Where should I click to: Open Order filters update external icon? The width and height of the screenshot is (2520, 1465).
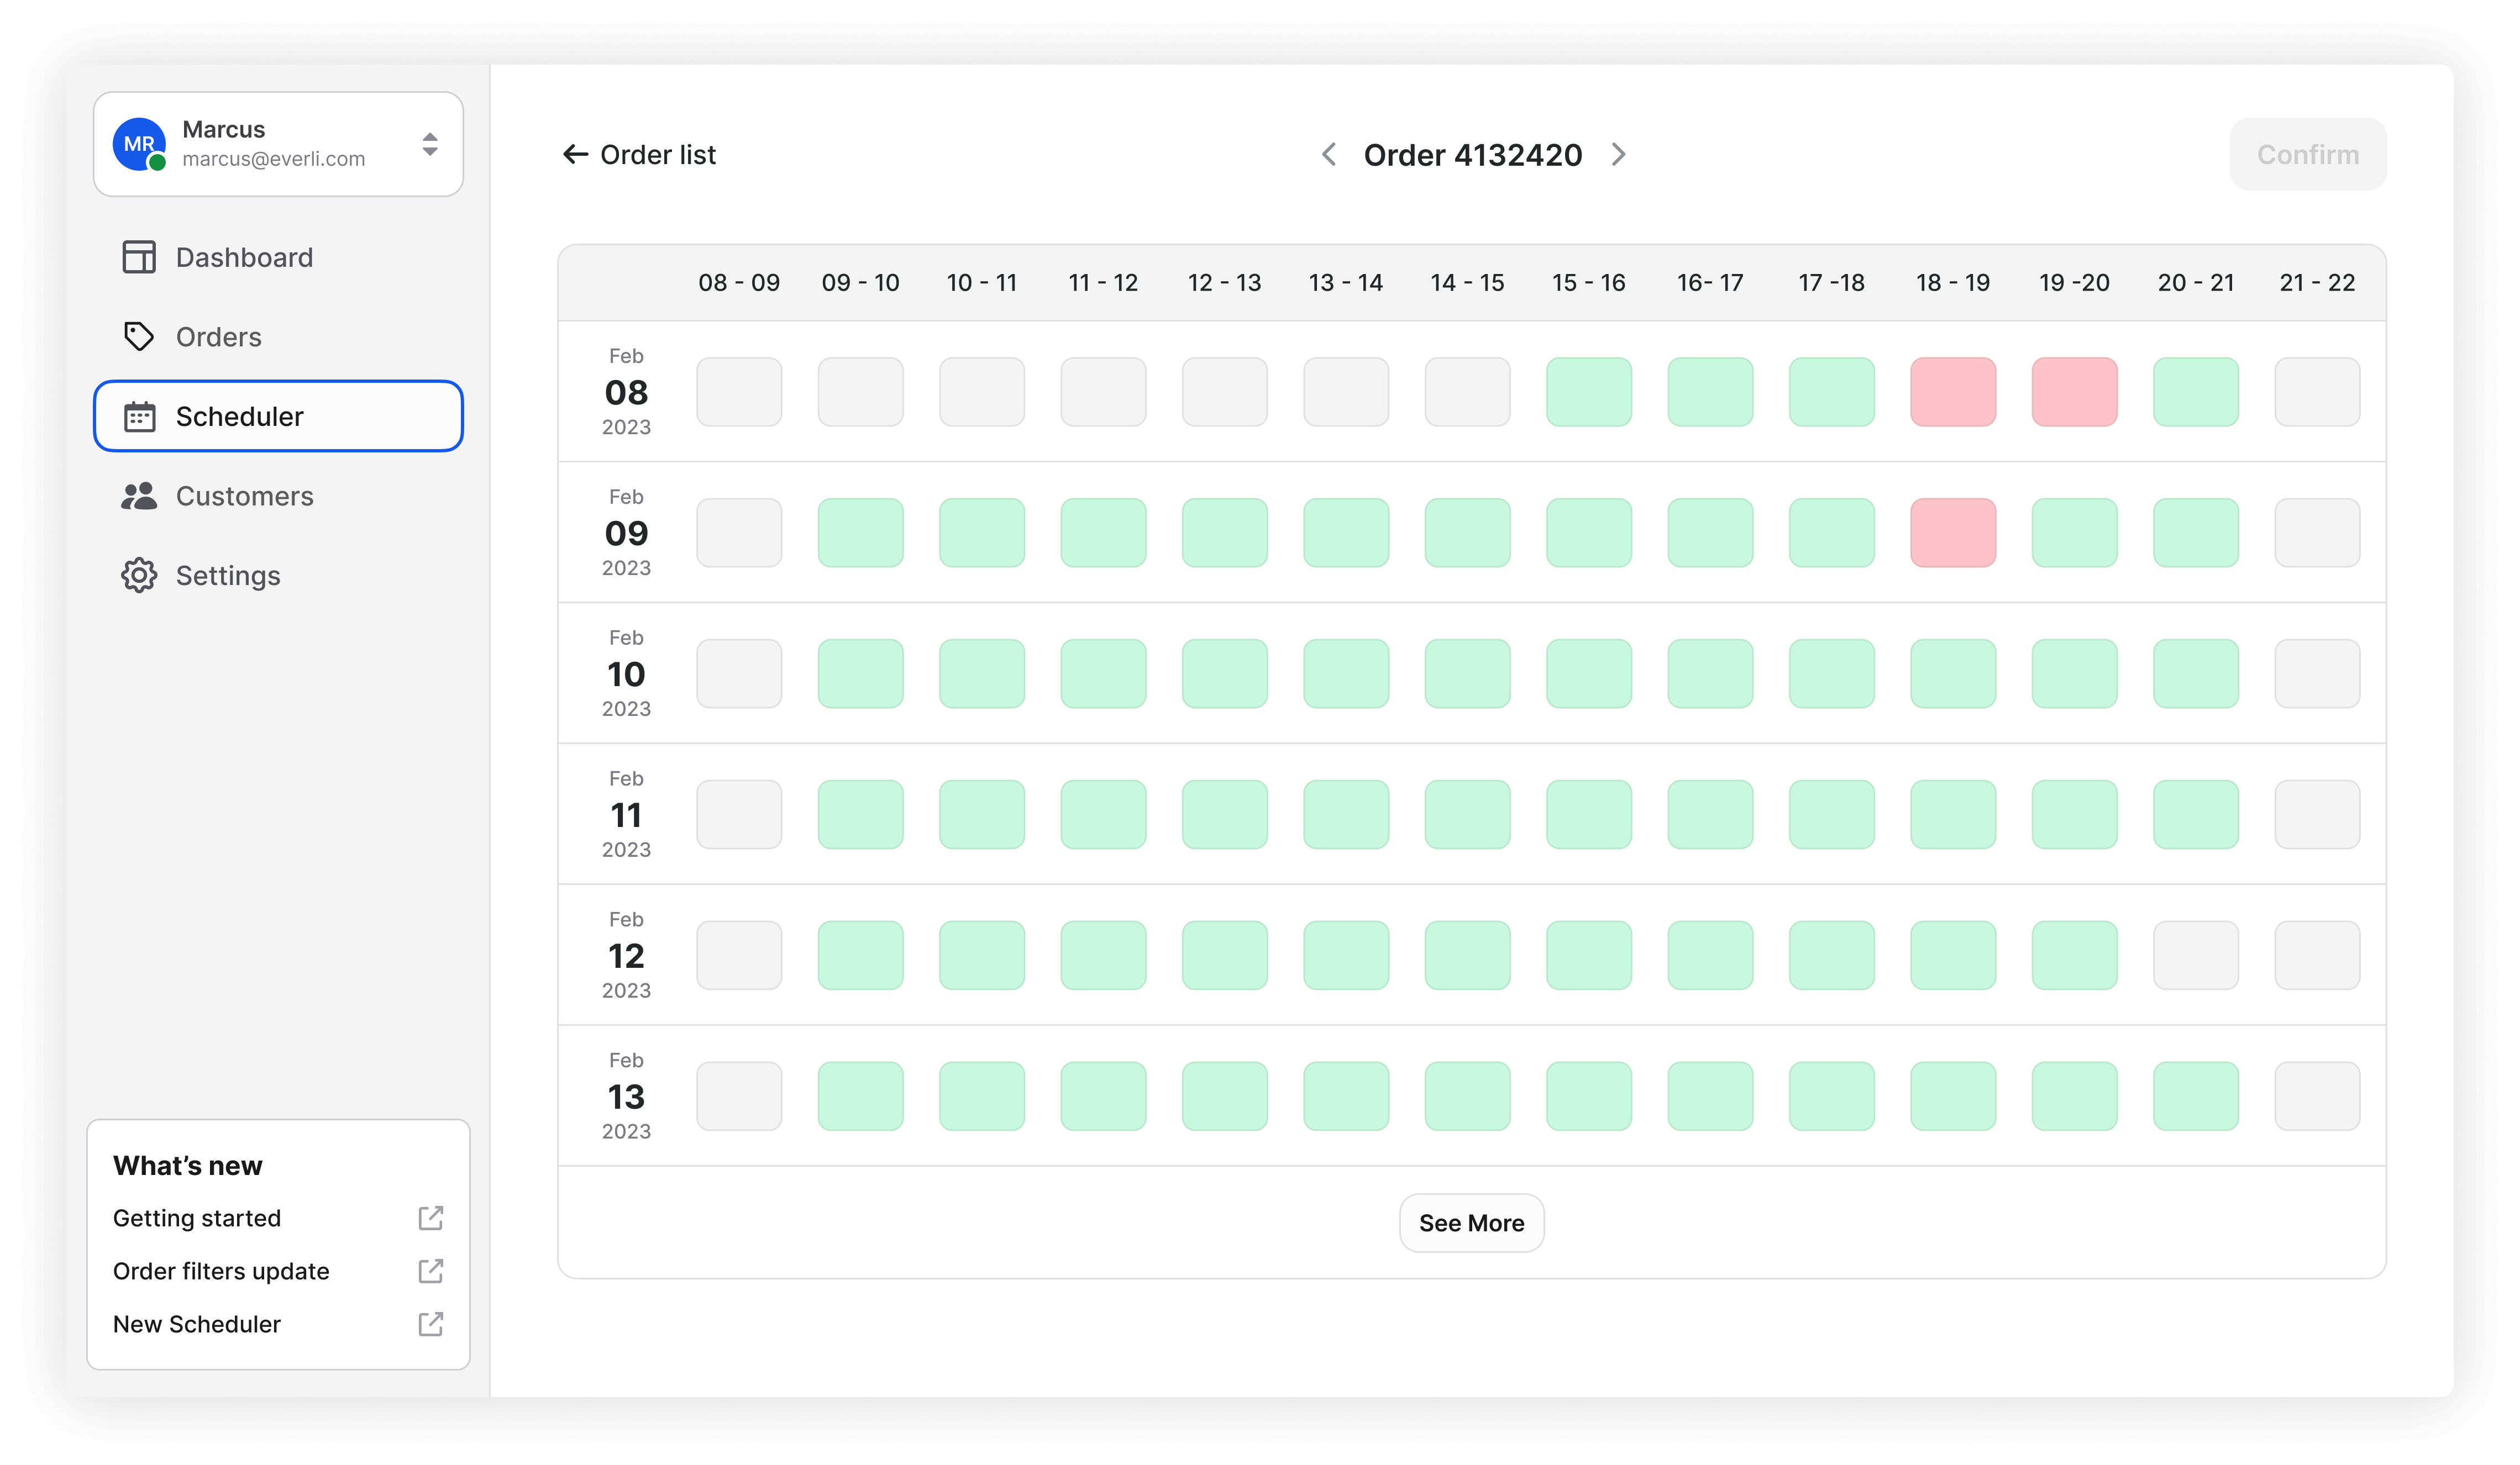click(x=430, y=1270)
